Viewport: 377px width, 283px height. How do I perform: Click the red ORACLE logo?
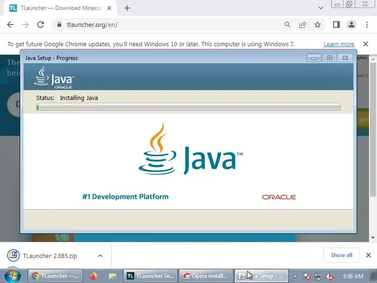[279, 197]
